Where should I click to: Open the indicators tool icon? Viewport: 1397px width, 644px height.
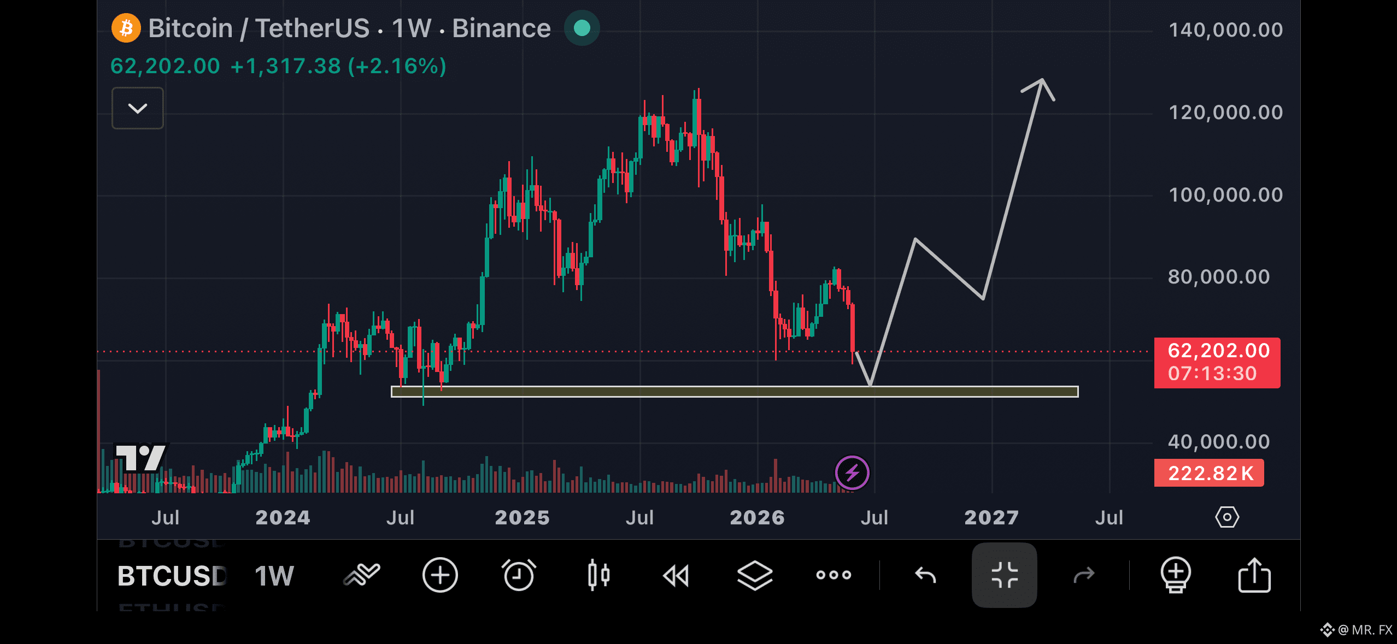[361, 575]
